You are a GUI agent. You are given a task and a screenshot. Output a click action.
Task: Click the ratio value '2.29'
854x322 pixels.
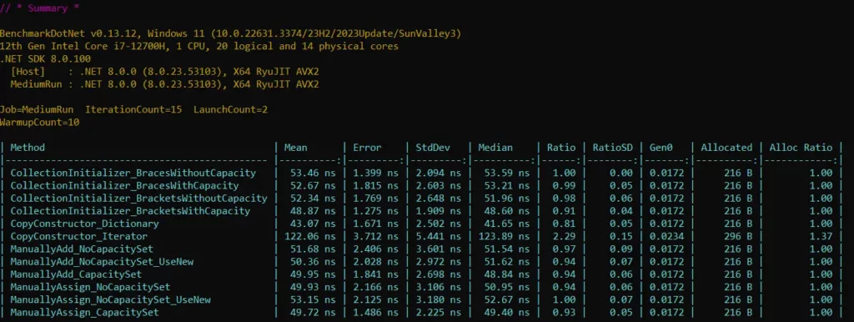(x=564, y=236)
